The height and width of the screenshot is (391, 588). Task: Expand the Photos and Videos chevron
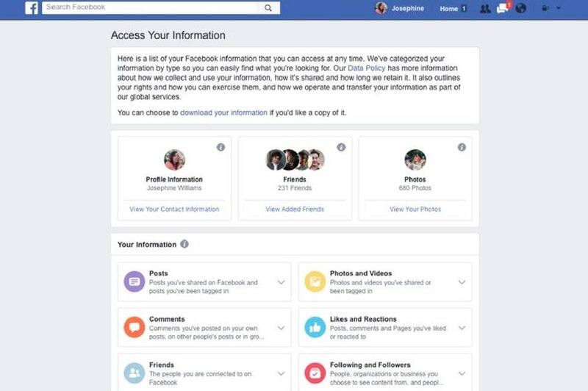462,282
